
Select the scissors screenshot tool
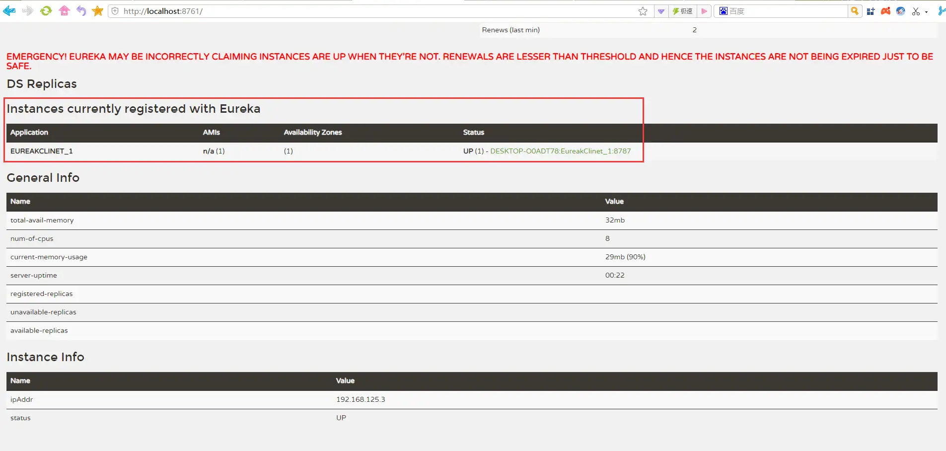coord(916,11)
